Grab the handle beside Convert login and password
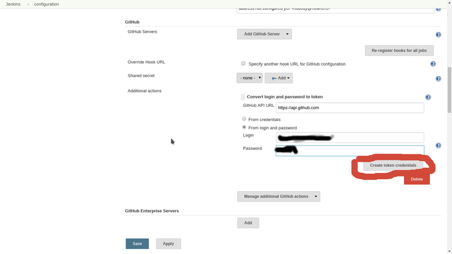Viewport: 452px width, 254px height. [x=243, y=97]
